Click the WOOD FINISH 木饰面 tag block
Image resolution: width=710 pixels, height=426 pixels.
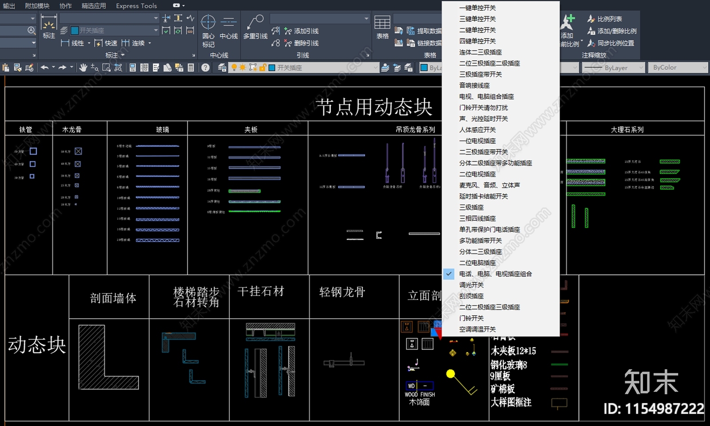(419, 394)
